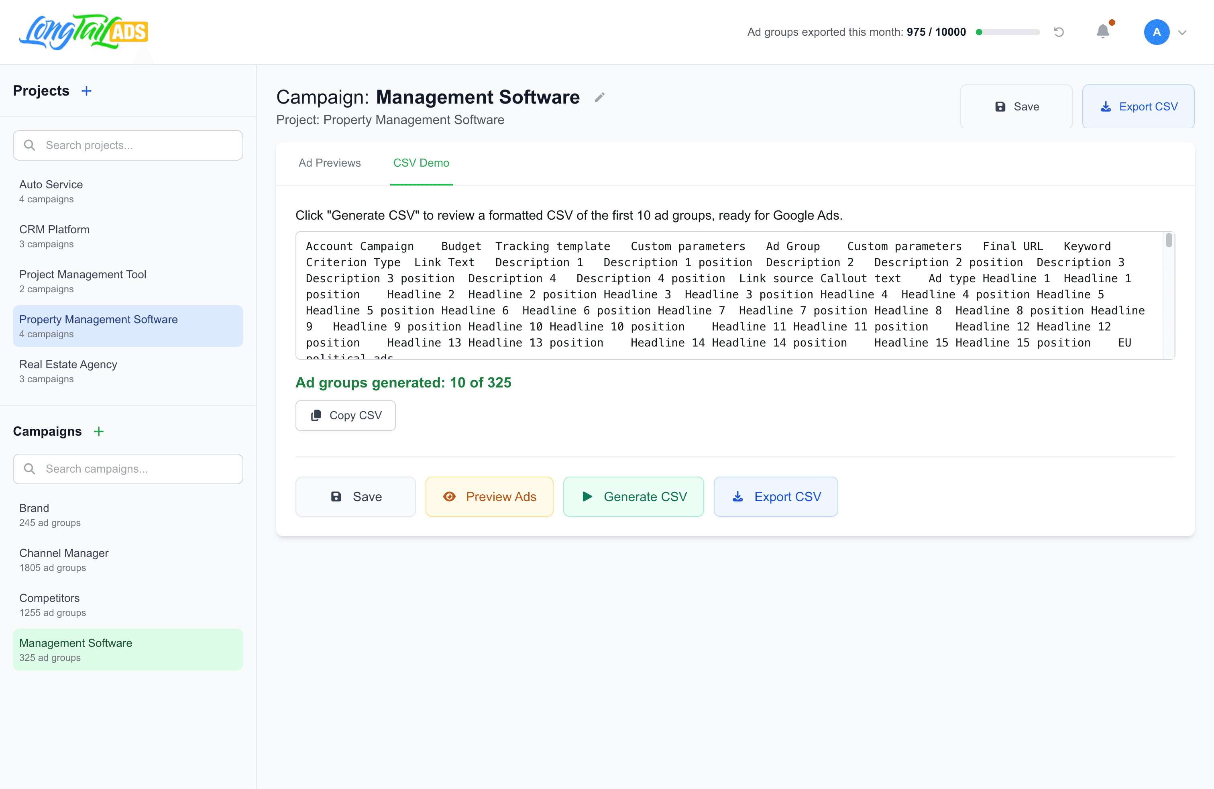Select the Preview Ads eye icon
Image resolution: width=1214 pixels, height=789 pixels.
[x=449, y=496]
